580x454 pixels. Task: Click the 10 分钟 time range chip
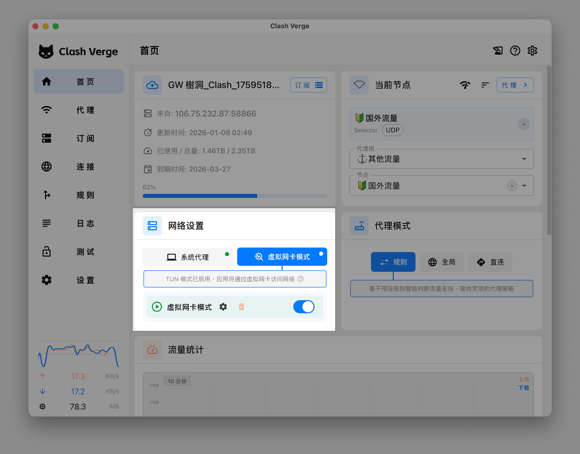177,381
